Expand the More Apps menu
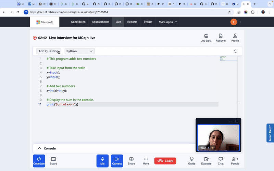Viewport: 274px width, 171px height. coord(167,22)
